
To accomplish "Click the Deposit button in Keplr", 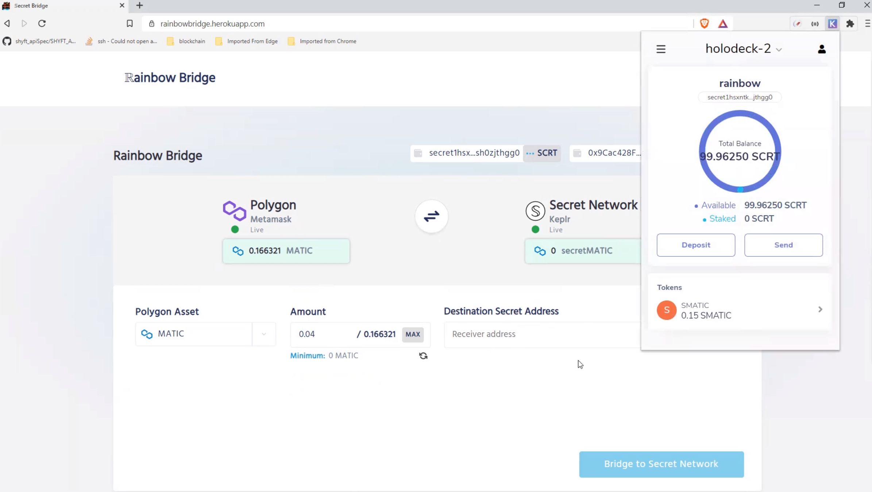I will [696, 245].
